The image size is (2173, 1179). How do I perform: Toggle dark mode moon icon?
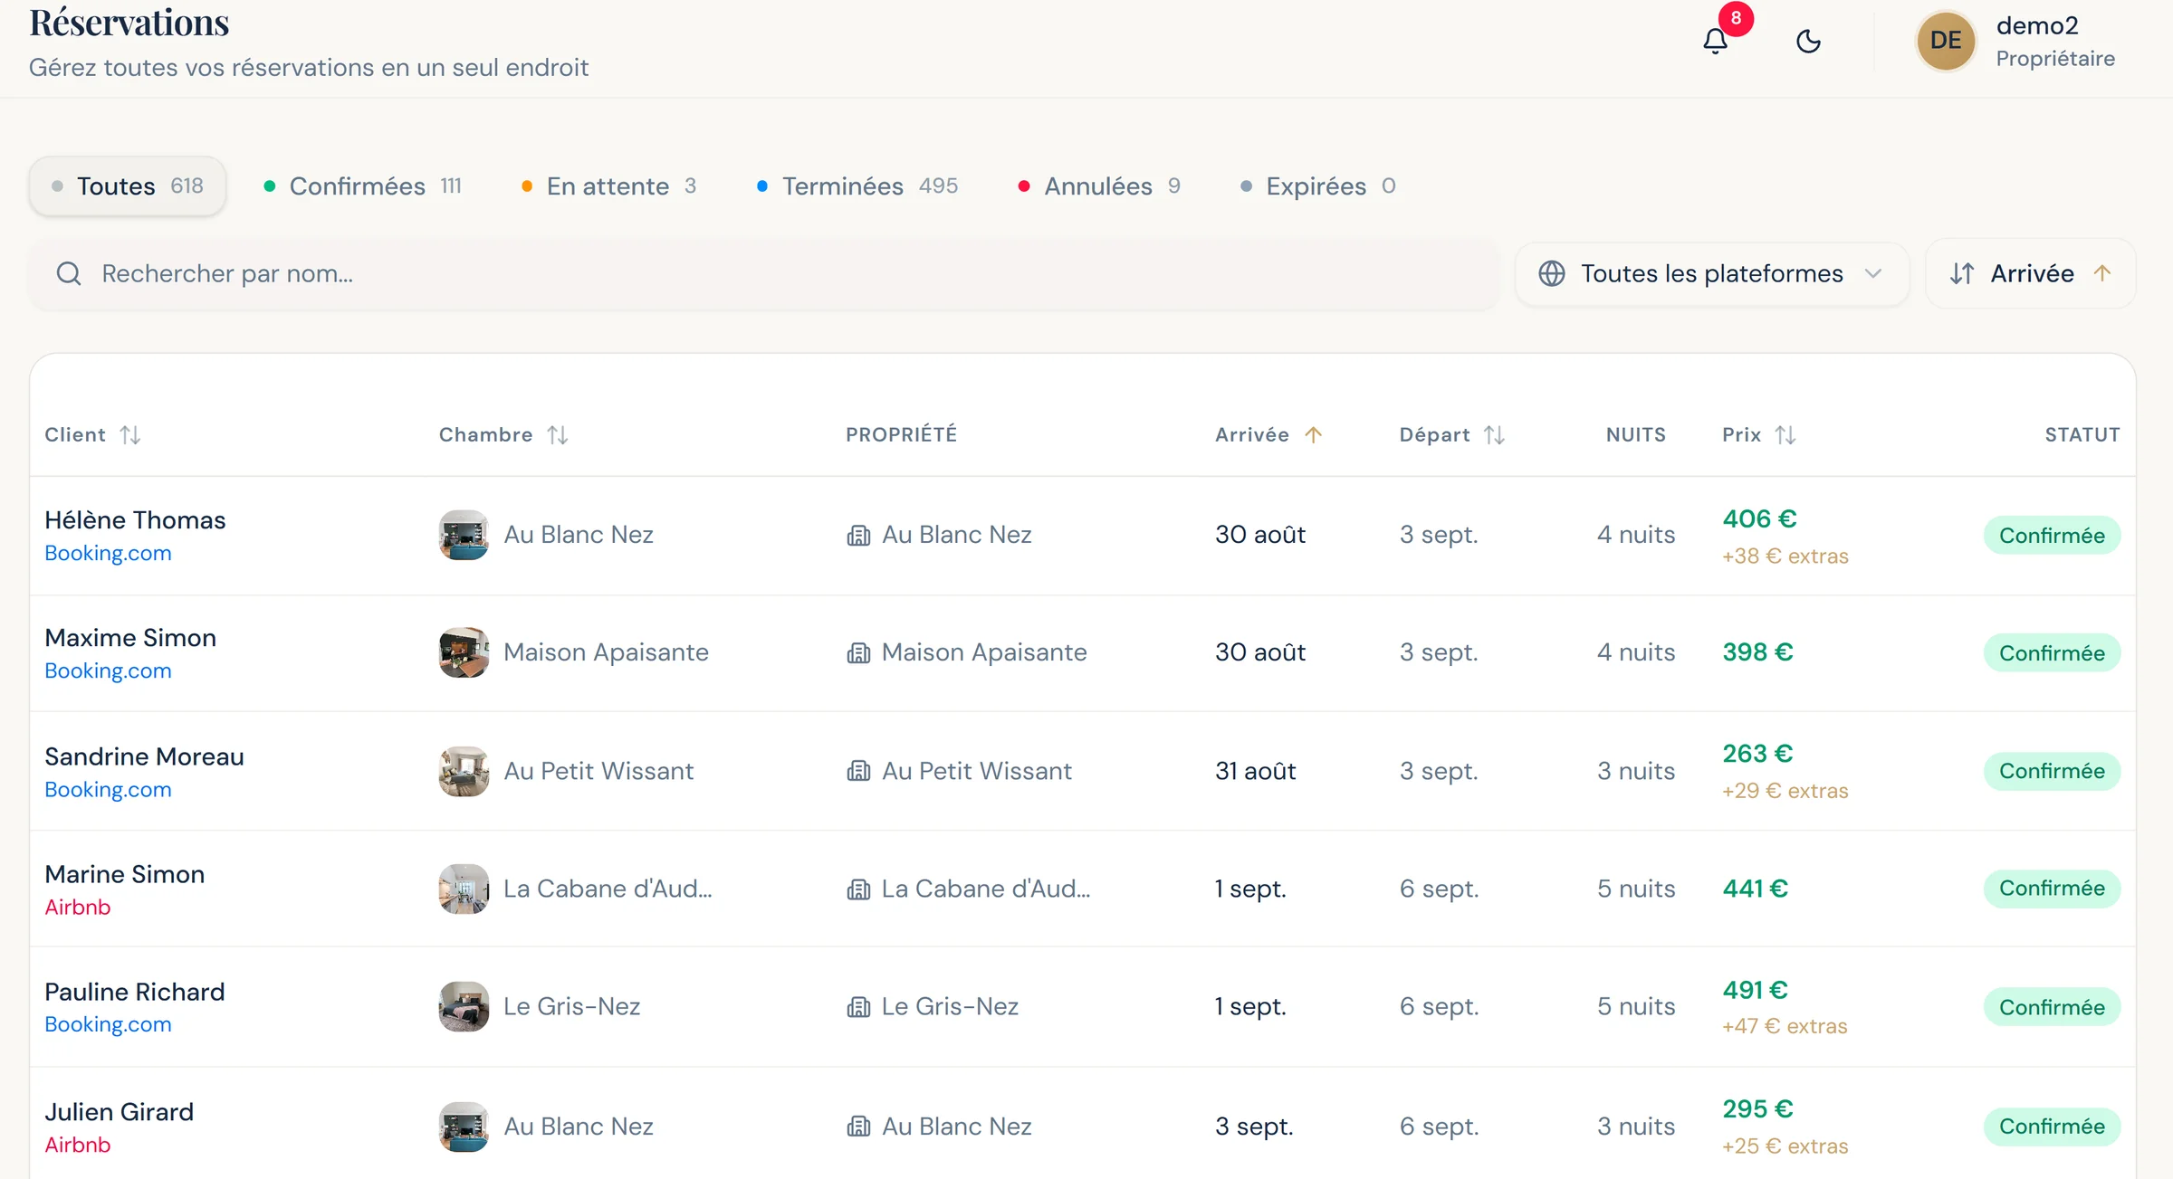pos(1808,42)
